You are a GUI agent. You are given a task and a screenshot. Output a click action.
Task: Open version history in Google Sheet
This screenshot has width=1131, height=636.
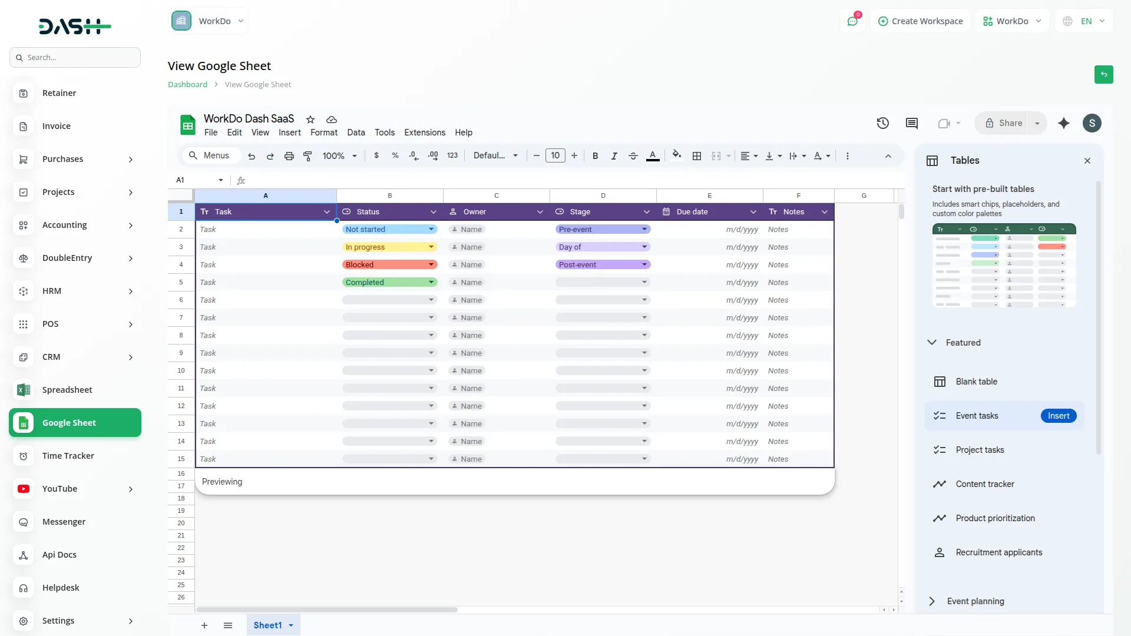[882, 123]
